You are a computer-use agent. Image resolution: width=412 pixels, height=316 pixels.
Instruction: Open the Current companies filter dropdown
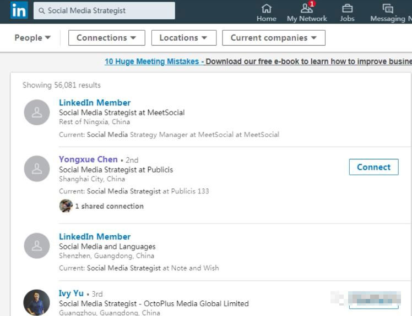274,38
